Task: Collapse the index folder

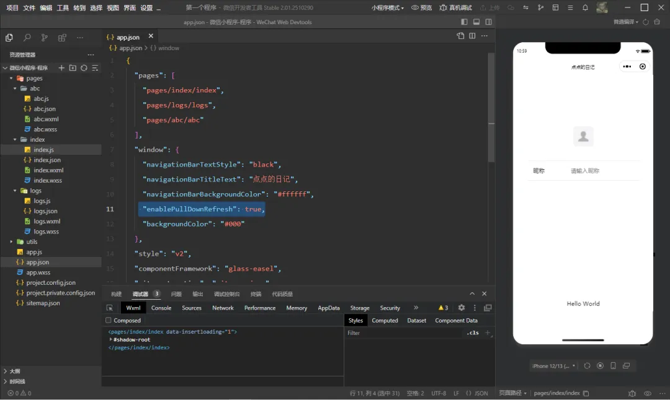Action: point(16,139)
